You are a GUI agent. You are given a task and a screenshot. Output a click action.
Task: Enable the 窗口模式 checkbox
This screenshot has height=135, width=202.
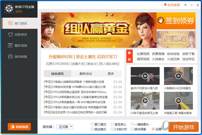click(x=92, y=124)
